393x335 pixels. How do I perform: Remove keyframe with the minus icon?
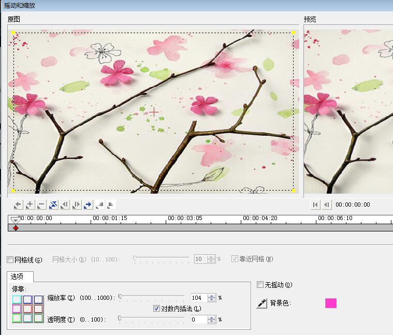tap(41, 205)
